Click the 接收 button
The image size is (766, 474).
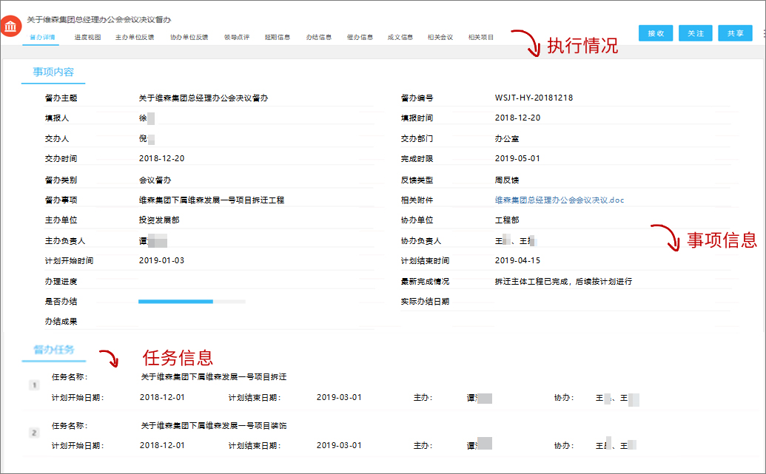pyautogui.click(x=656, y=33)
